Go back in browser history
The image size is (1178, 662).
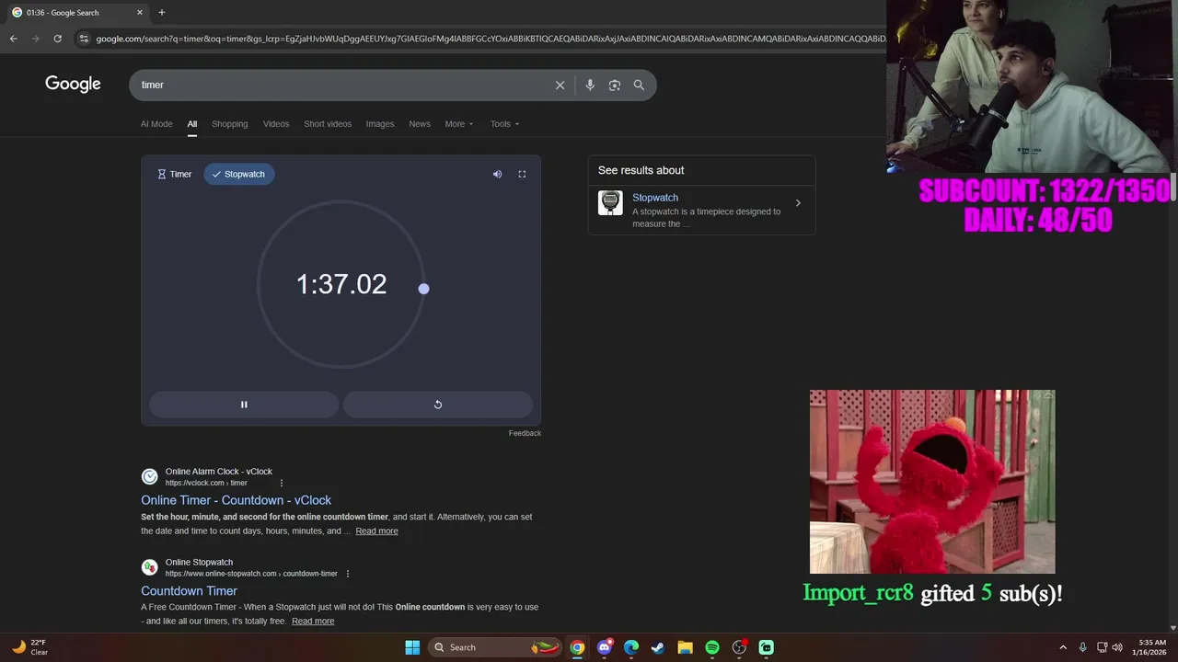click(x=13, y=39)
